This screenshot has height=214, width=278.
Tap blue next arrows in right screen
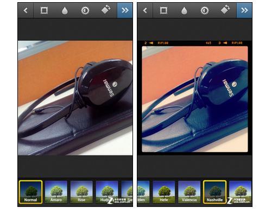244,10
